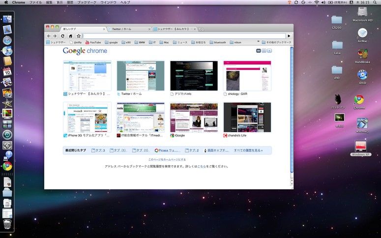Reopen the recently closed 画面キャプチャ... tab
The image size is (381, 238).
tap(216, 150)
